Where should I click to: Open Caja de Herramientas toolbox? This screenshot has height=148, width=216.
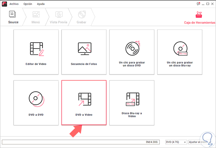coord(199,18)
